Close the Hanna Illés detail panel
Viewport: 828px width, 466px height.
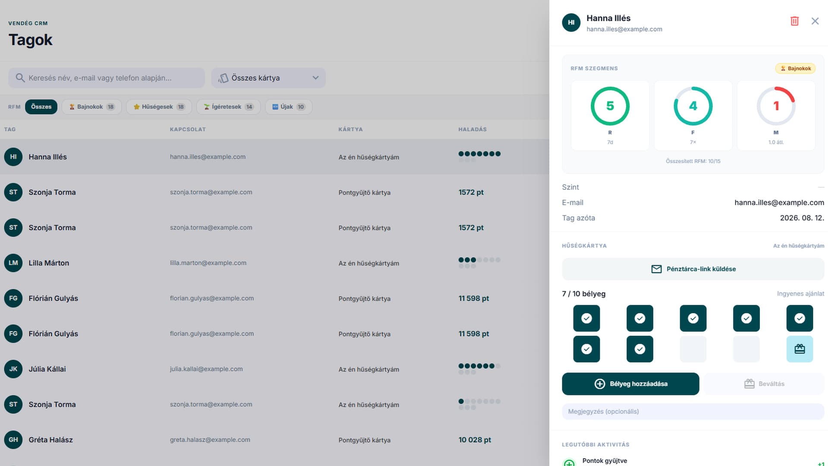(x=815, y=21)
